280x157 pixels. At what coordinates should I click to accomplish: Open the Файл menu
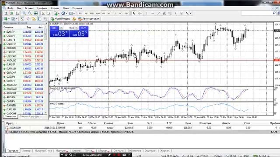click(x=10, y=8)
